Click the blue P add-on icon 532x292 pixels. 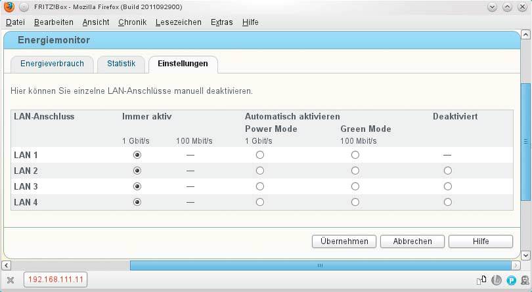pyautogui.click(x=511, y=280)
